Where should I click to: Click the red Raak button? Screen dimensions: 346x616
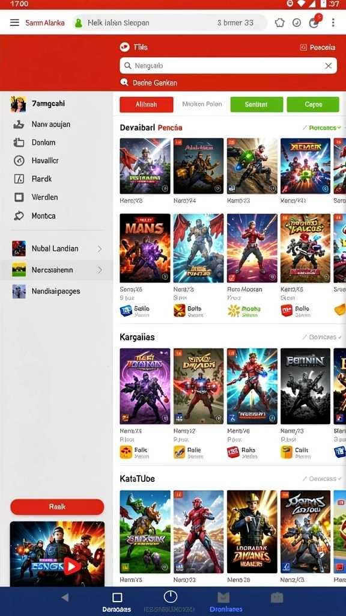tap(57, 507)
